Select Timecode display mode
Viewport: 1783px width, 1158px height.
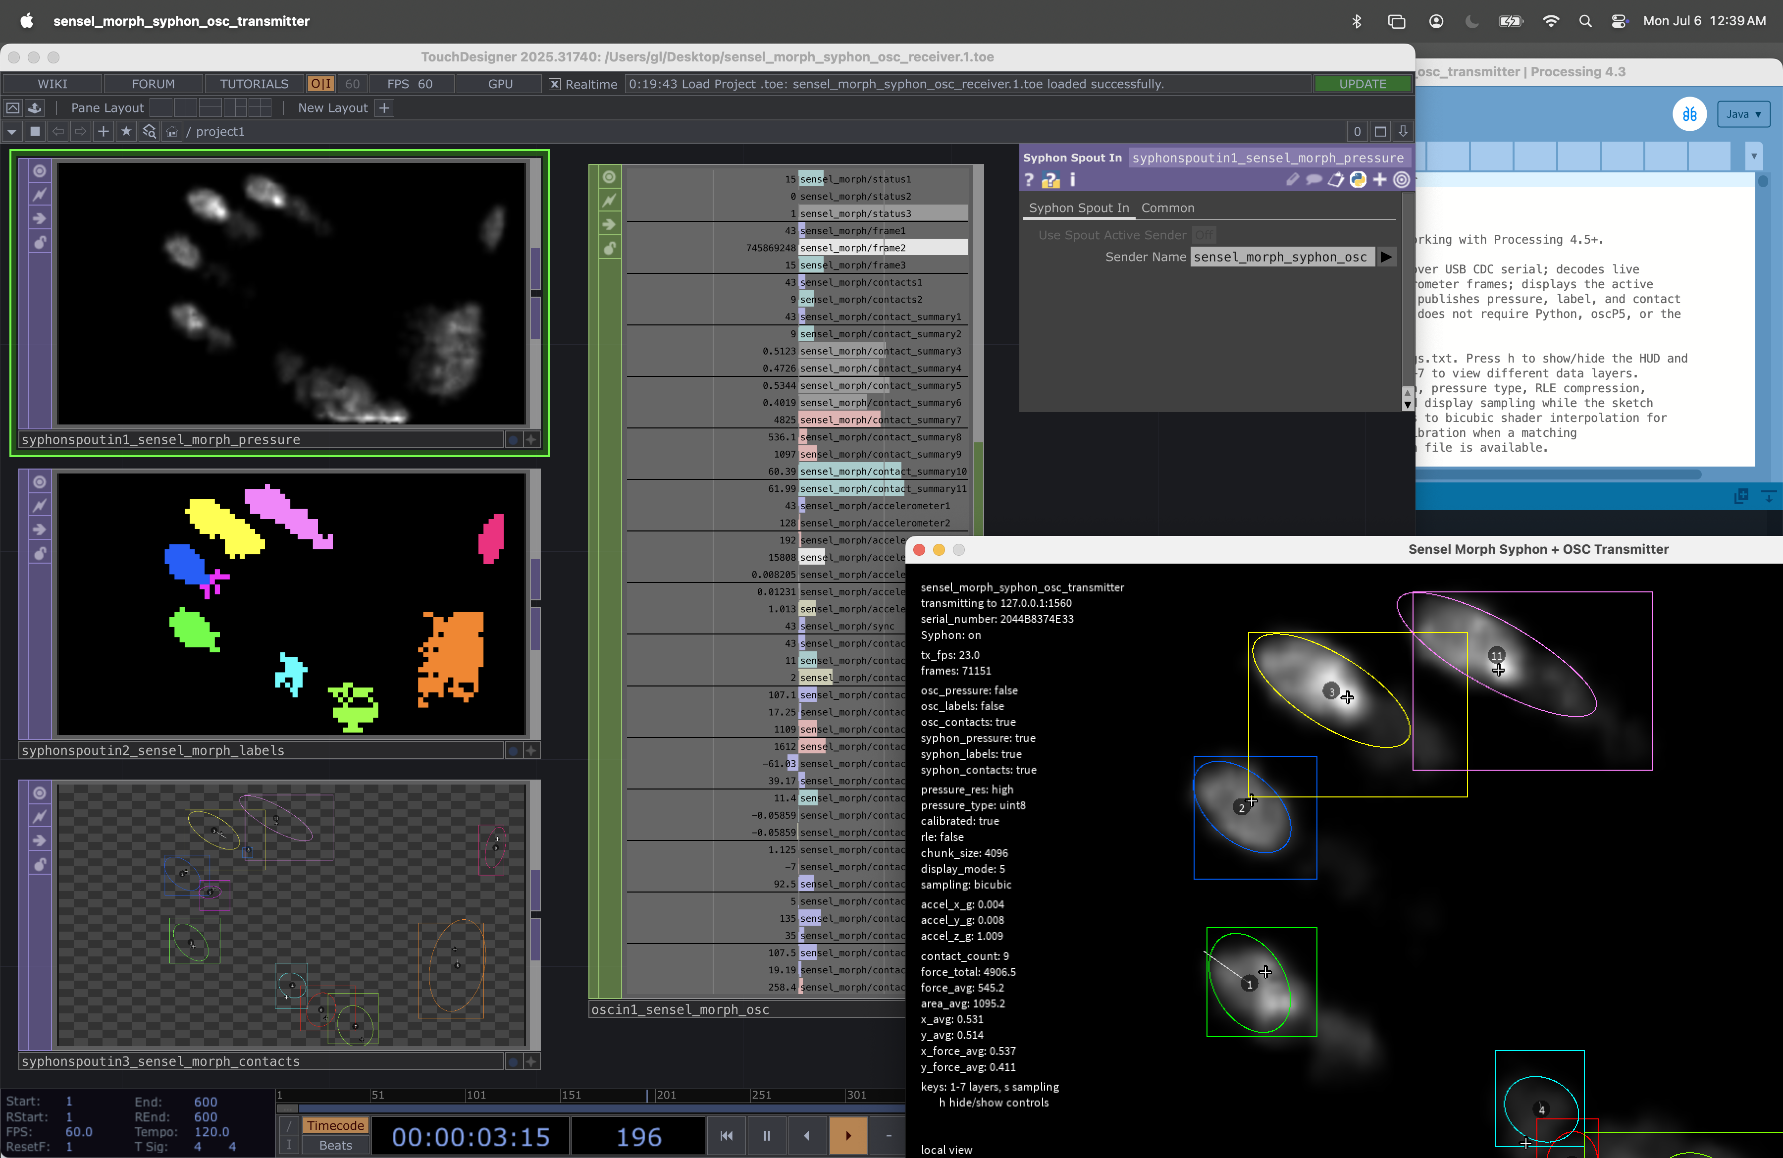click(335, 1126)
